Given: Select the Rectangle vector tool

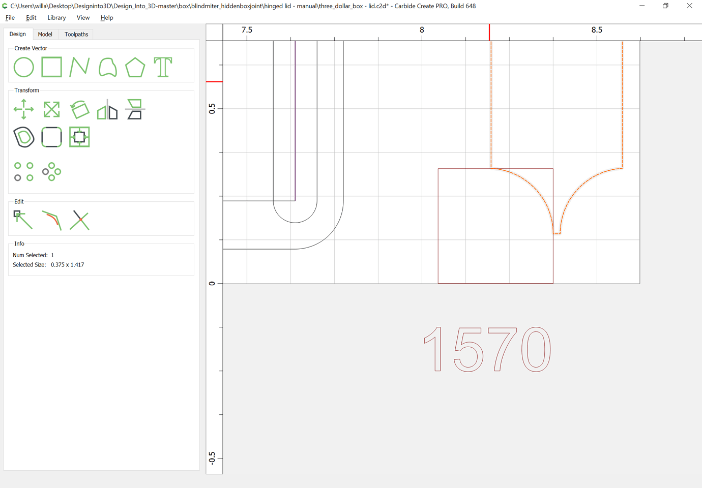Looking at the screenshot, I should (51, 67).
